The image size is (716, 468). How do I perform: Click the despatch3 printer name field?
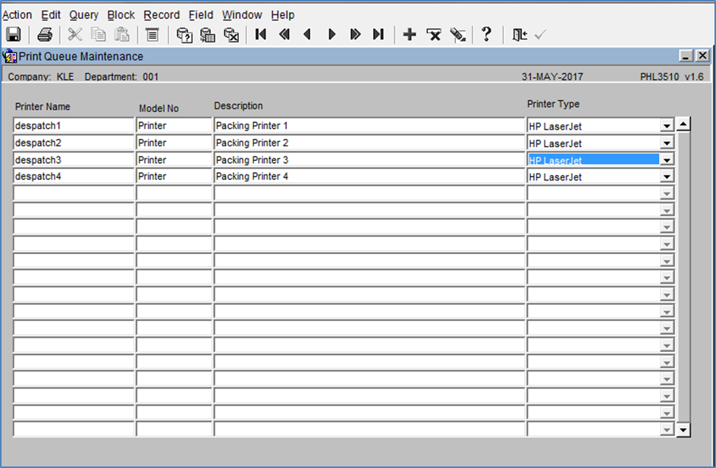click(x=74, y=160)
